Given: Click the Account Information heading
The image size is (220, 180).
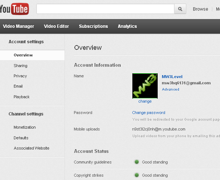Looking at the screenshot, I should point(98,65).
